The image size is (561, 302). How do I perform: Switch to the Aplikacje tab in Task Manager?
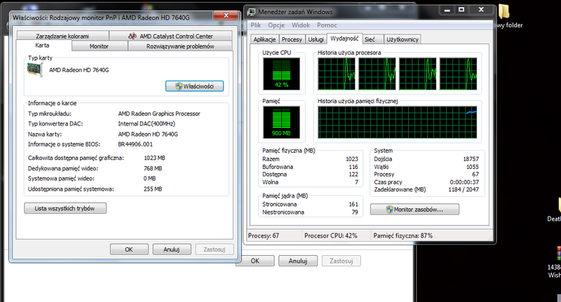264,39
